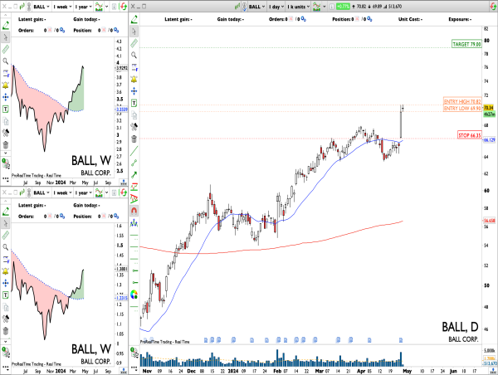The width and height of the screenshot is (498, 375).
Task: Select the cursor pointer tool in daily chart
Action: (x=134, y=32)
